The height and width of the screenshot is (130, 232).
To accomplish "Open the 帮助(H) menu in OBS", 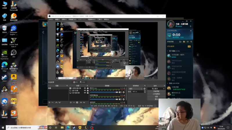I will (x=106, y=19).
